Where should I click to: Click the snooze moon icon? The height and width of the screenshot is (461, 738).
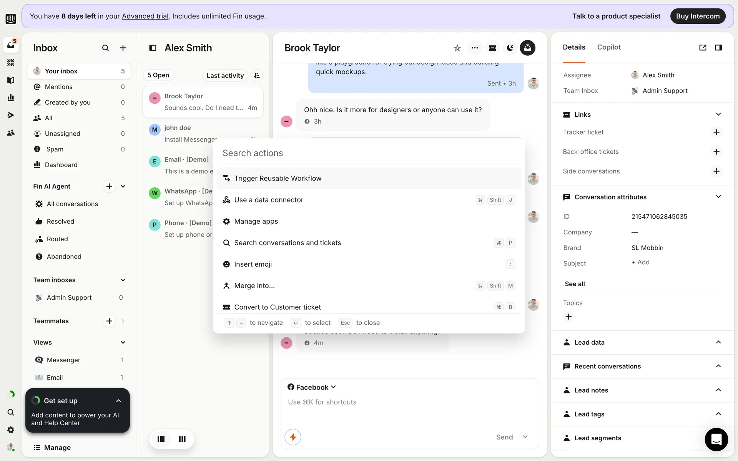point(510,48)
